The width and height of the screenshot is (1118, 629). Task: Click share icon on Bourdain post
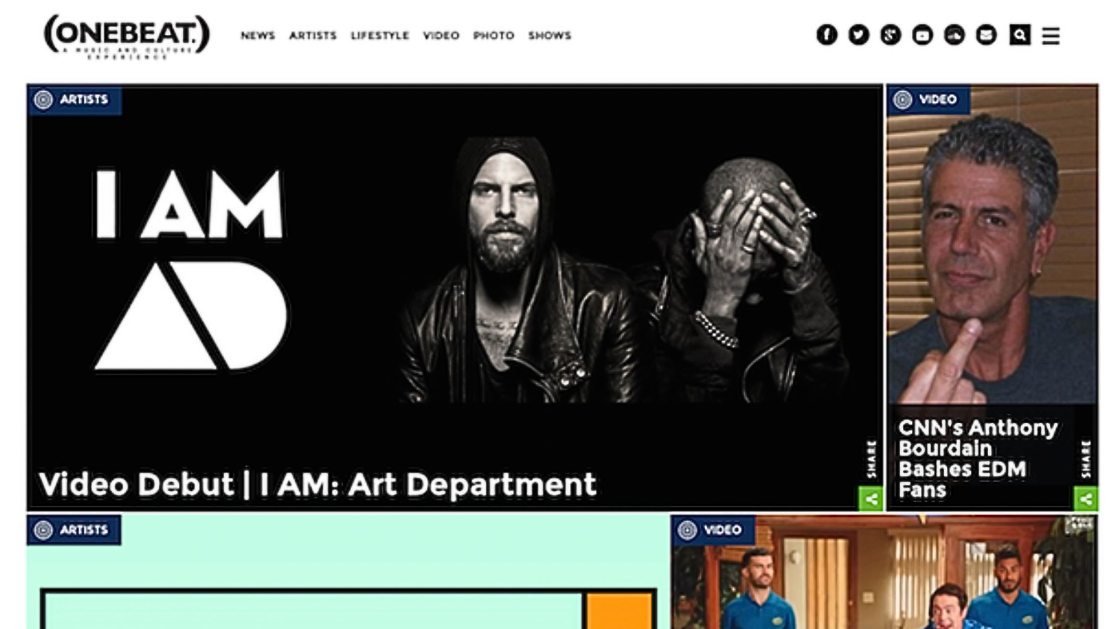[1086, 499]
